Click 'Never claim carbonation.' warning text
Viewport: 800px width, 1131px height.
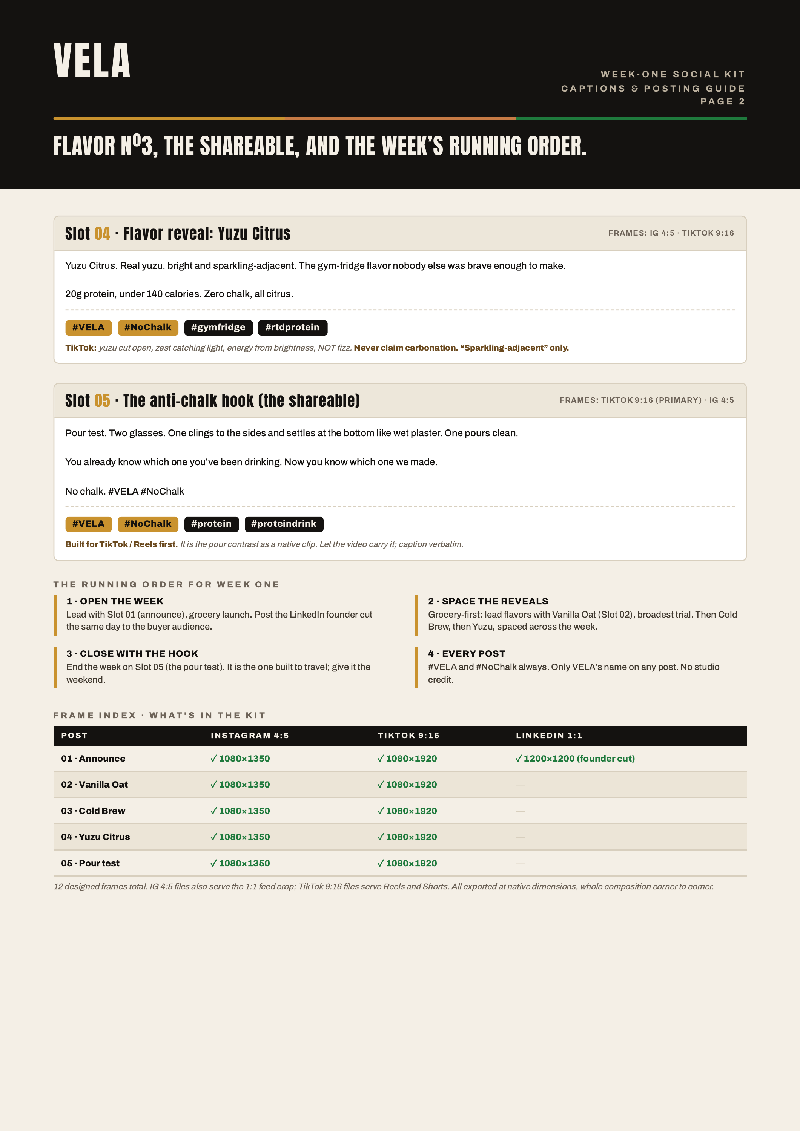click(406, 348)
